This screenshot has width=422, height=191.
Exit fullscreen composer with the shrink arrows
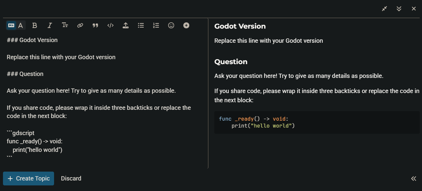384,9
